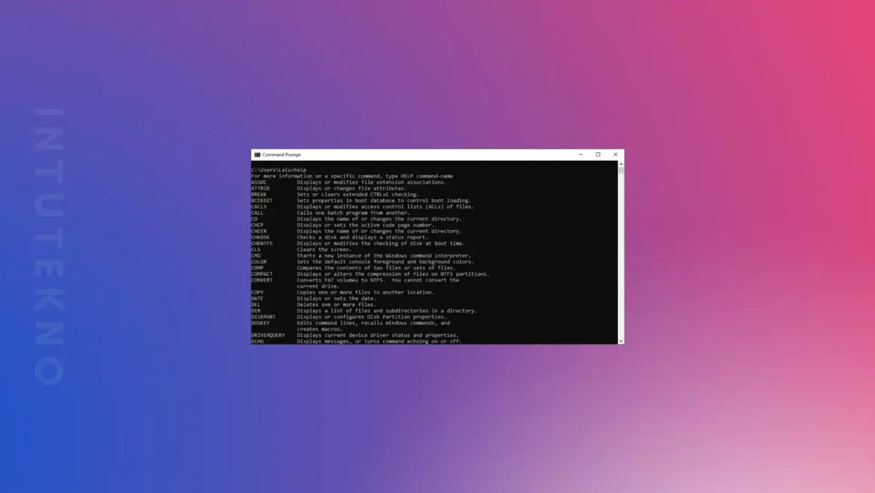Image resolution: width=875 pixels, height=493 pixels.
Task: Click the DISKPART command name
Action: [x=263, y=317]
